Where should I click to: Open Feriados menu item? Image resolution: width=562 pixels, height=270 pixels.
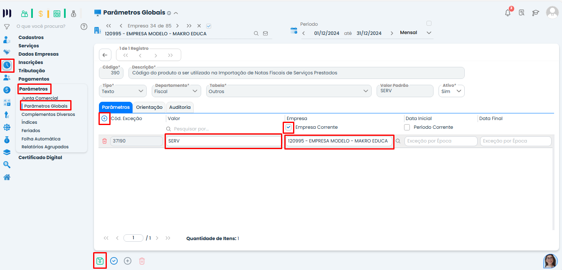coord(31,130)
